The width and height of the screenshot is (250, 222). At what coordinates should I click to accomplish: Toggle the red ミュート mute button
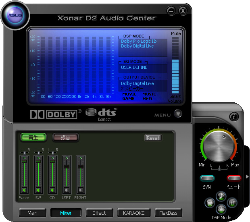pyautogui.click(x=233, y=178)
